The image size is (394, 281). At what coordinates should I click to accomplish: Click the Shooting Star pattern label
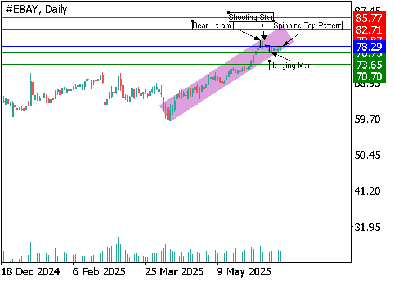click(x=251, y=17)
